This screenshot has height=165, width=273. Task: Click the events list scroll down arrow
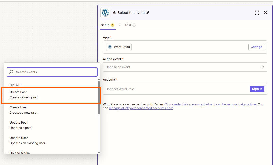click(99, 153)
